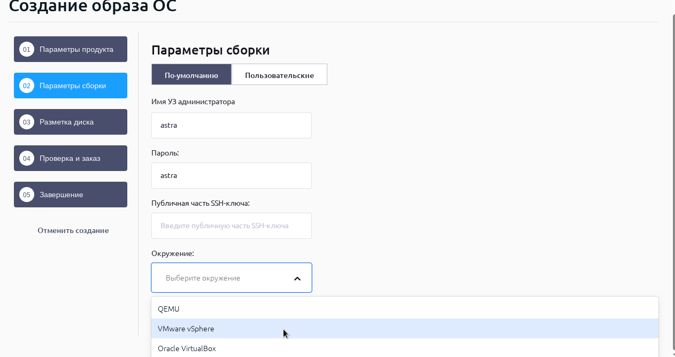Open Проверка и заказ step
Image resolution: width=675 pixels, height=357 pixels.
tap(70, 158)
